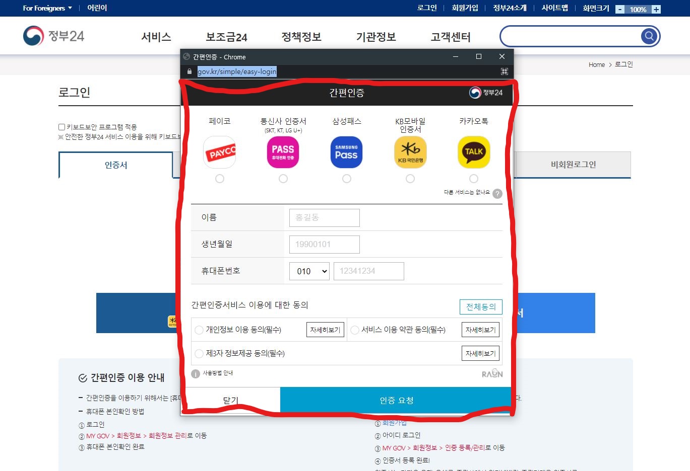Click the 생년월일 input field

click(x=325, y=245)
